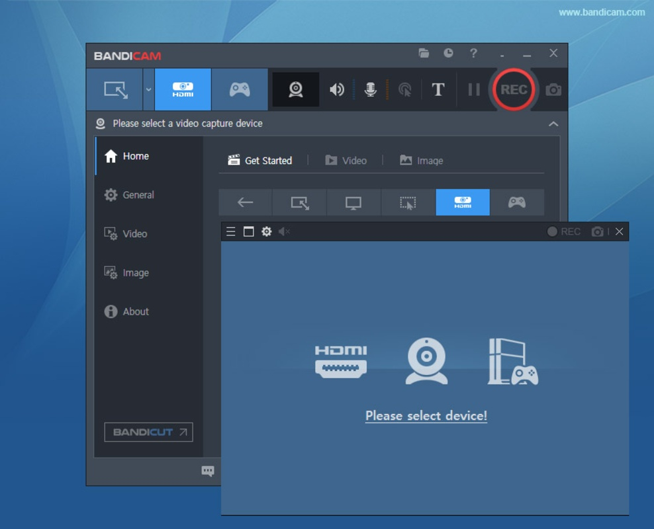The image size is (654, 529).
Task: Take a screenshot with the camera icon
Action: (x=553, y=89)
